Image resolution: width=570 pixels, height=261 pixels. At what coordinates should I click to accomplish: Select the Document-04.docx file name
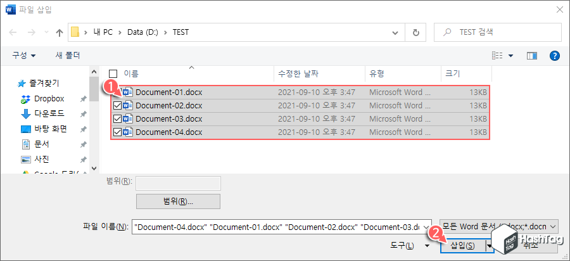[x=168, y=132]
